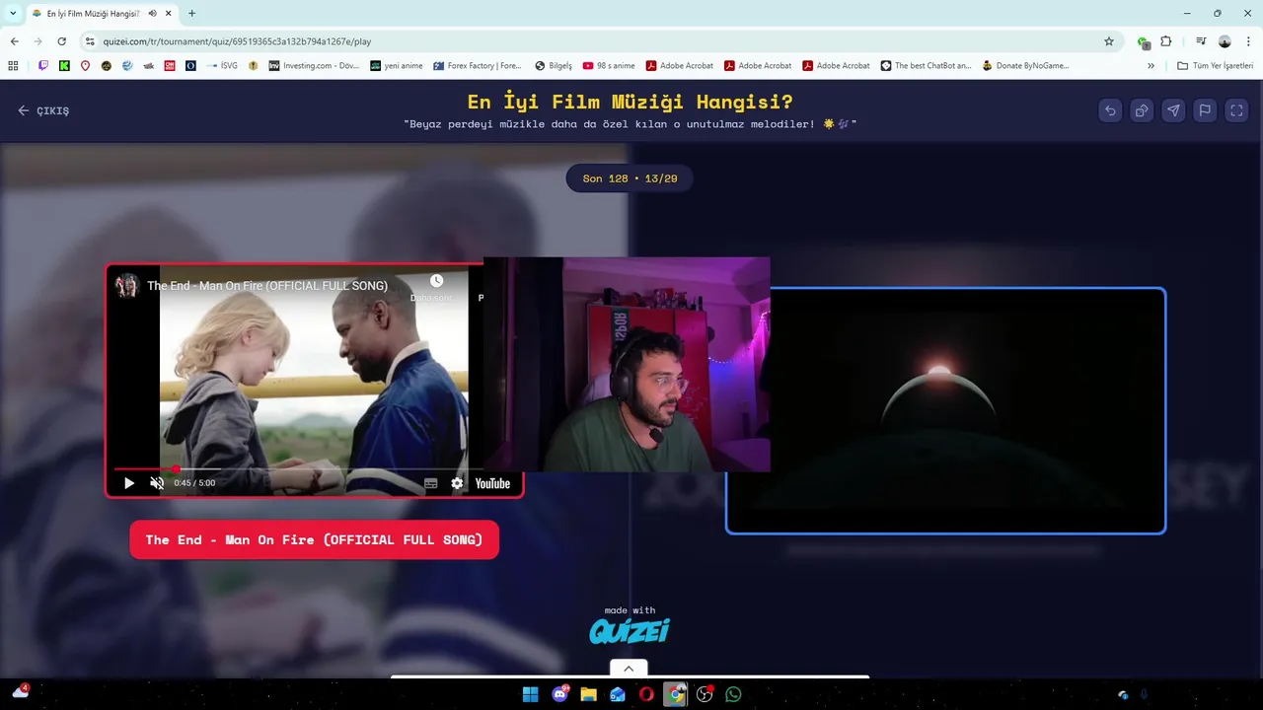Open Opera browser from the taskbar
1263x710 pixels.
(646, 694)
